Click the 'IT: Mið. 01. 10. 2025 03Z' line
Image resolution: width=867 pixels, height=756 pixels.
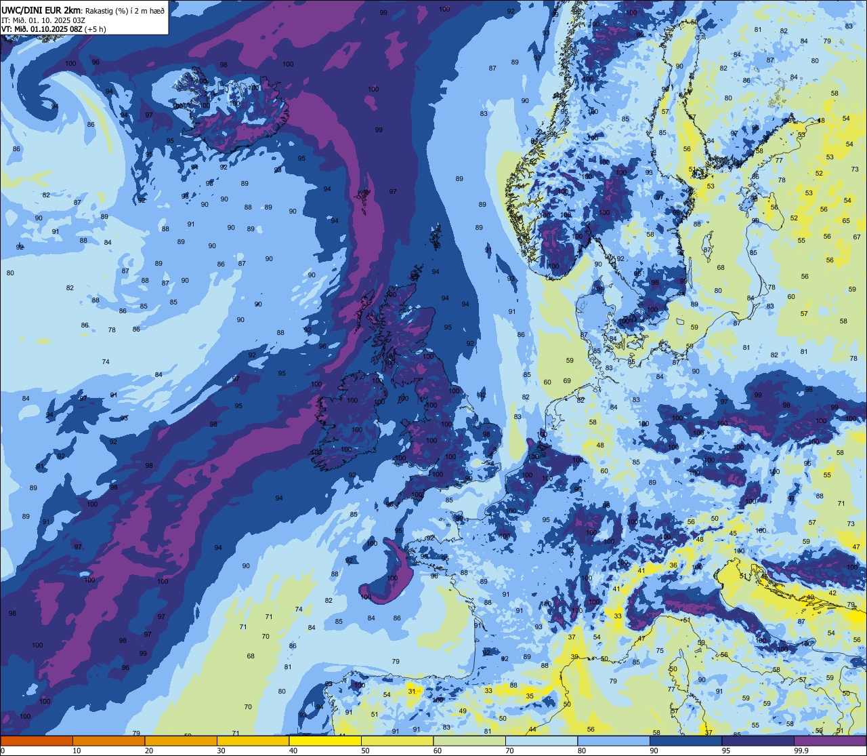(43, 20)
